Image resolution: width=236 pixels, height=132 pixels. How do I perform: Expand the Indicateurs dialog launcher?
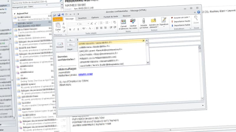pos(190,28)
